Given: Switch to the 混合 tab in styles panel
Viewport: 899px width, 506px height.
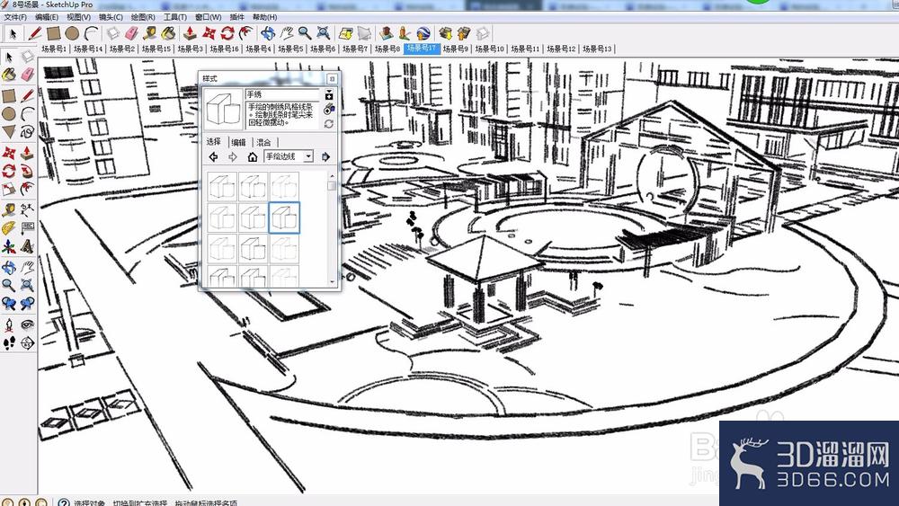Looking at the screenshot, I should pyautogui.click(x=263, y=142).
